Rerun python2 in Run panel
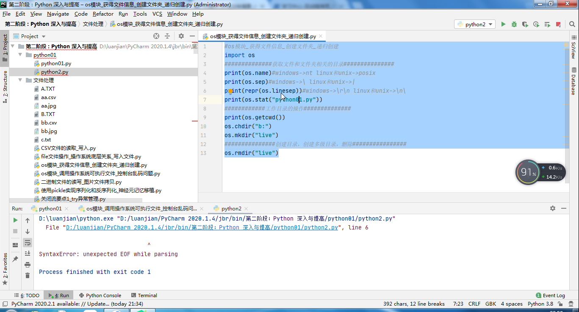This screenshot has width=579, height=312. coord(15,220)
